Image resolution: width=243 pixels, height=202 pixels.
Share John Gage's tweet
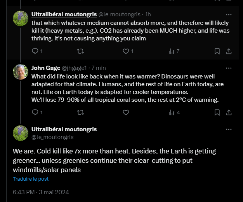coord(229,113)
